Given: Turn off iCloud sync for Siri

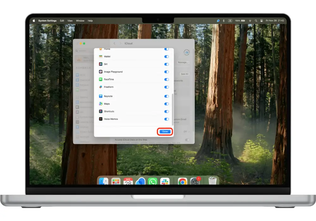Looking at the screenshot, I should click(167, 64).
